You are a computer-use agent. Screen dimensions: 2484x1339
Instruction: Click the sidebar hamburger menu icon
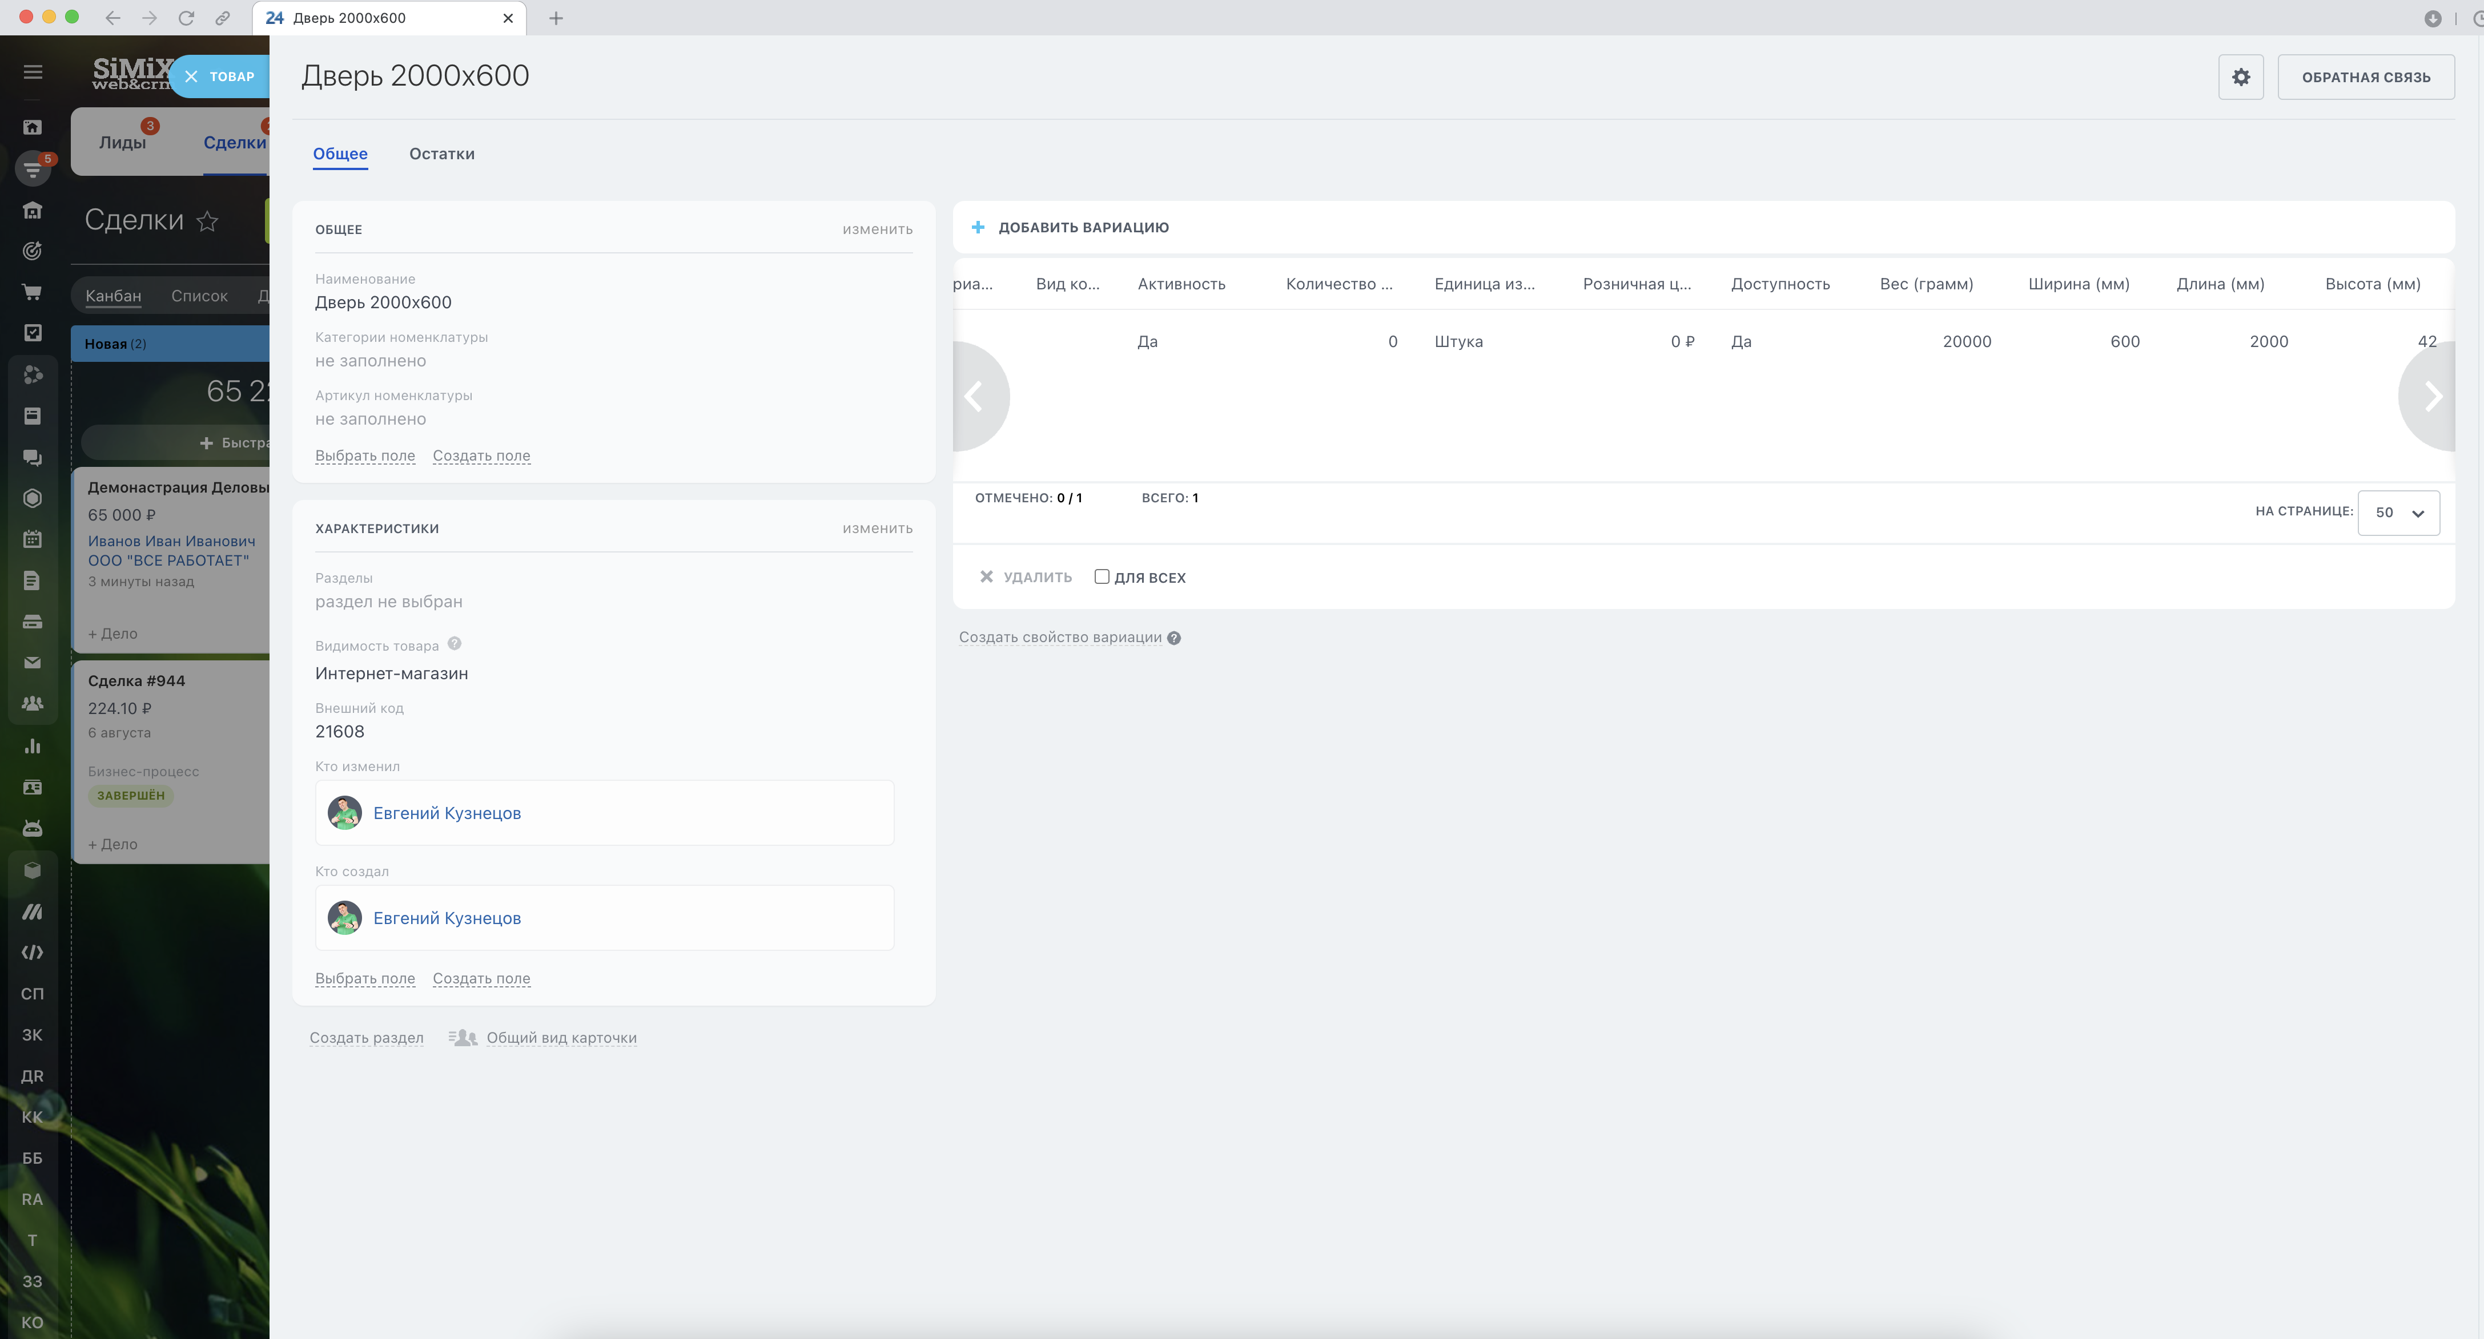pos(33,72)
